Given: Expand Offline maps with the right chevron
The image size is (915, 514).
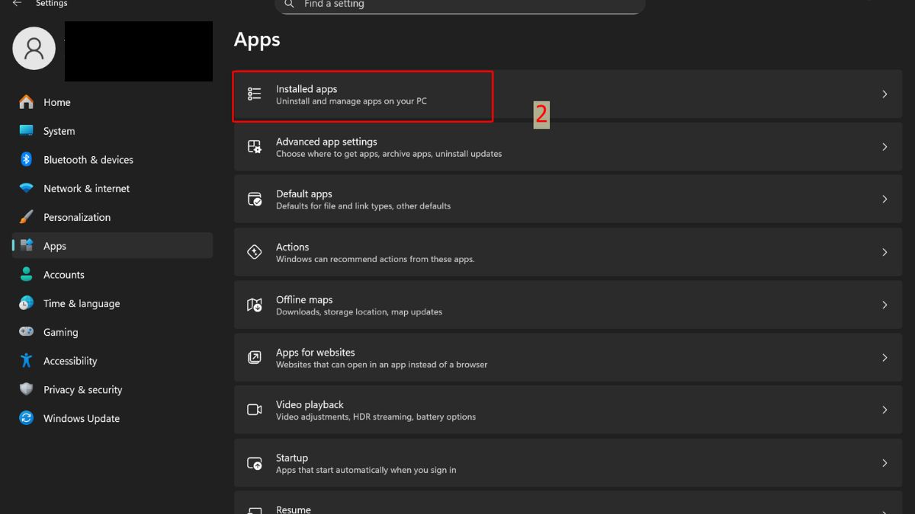Looking at the screenshot, I should coord(884,305).
